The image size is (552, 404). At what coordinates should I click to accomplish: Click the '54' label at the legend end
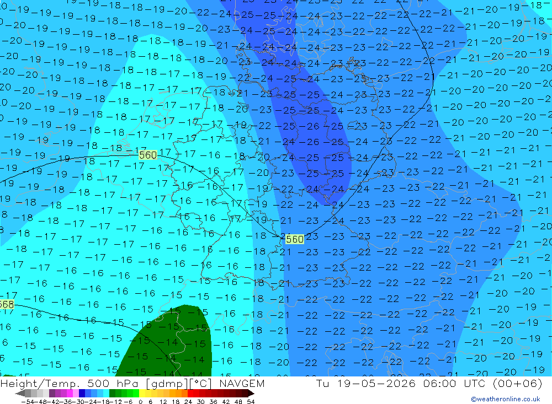coord(251,402)
